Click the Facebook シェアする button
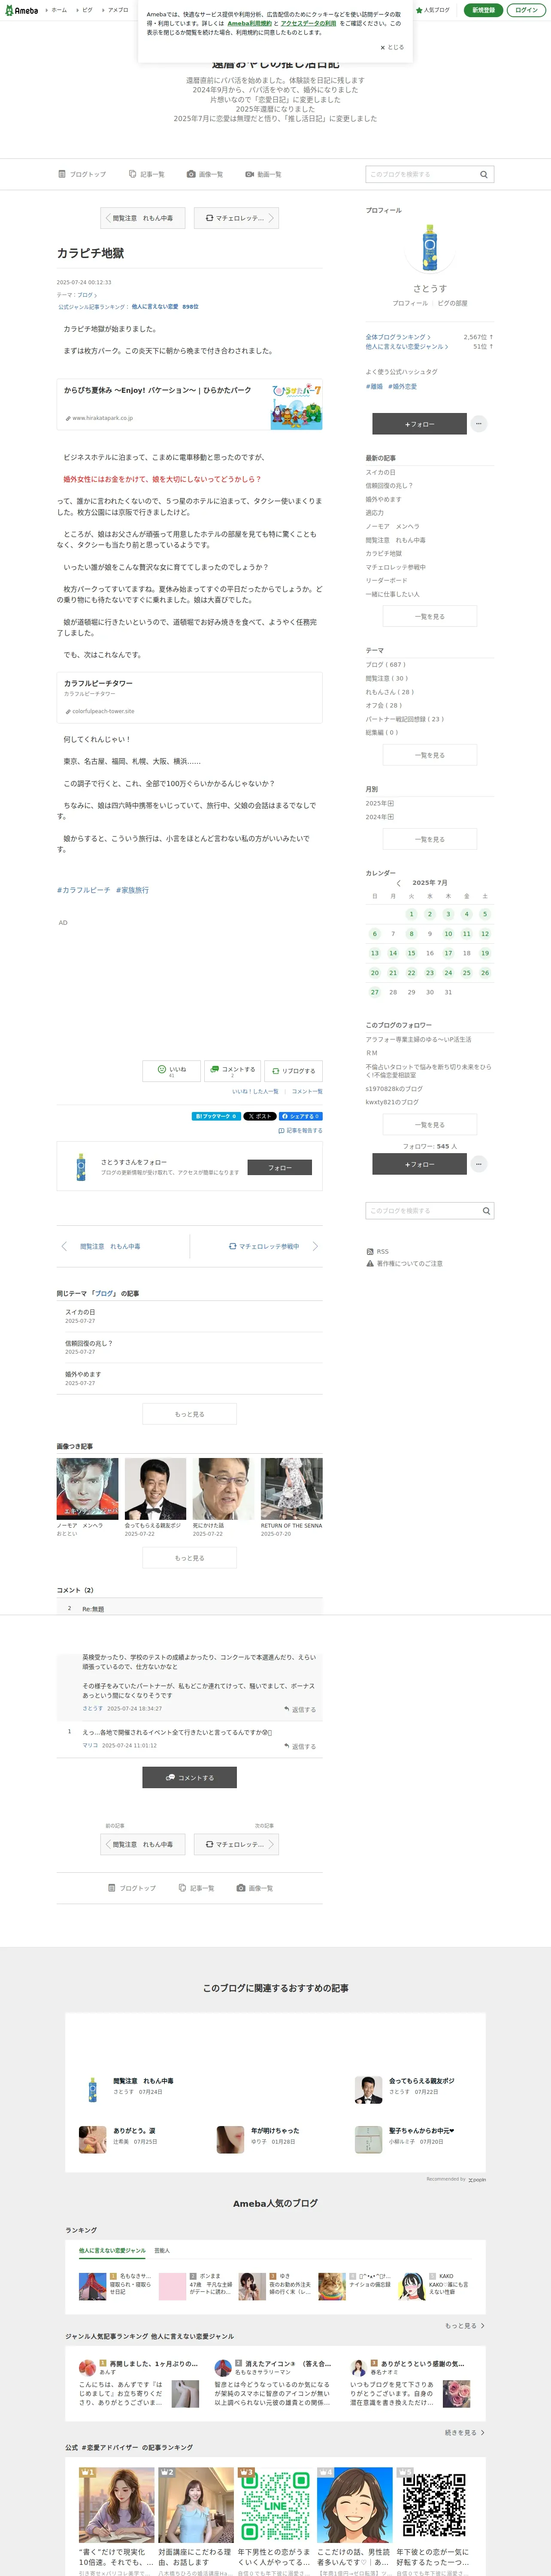Viewport: 551px width, 2576px height. [x=300, y=1116]
